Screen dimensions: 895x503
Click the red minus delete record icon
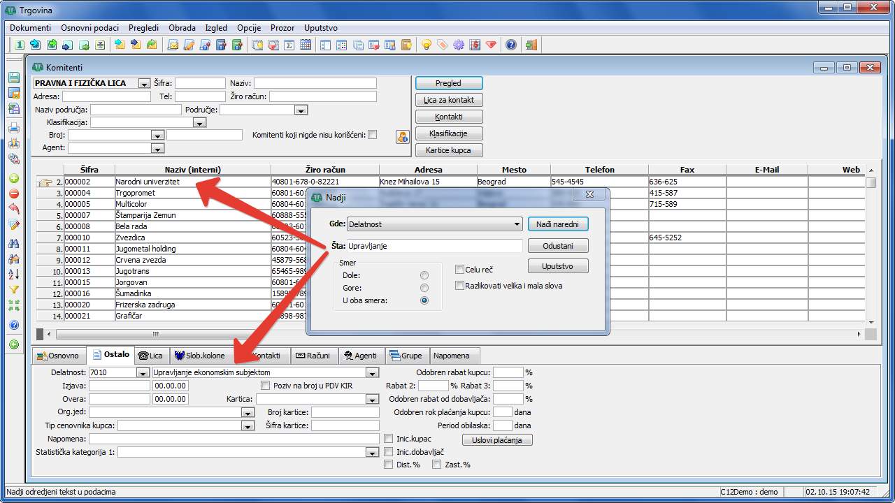click(x=13, y=194)
